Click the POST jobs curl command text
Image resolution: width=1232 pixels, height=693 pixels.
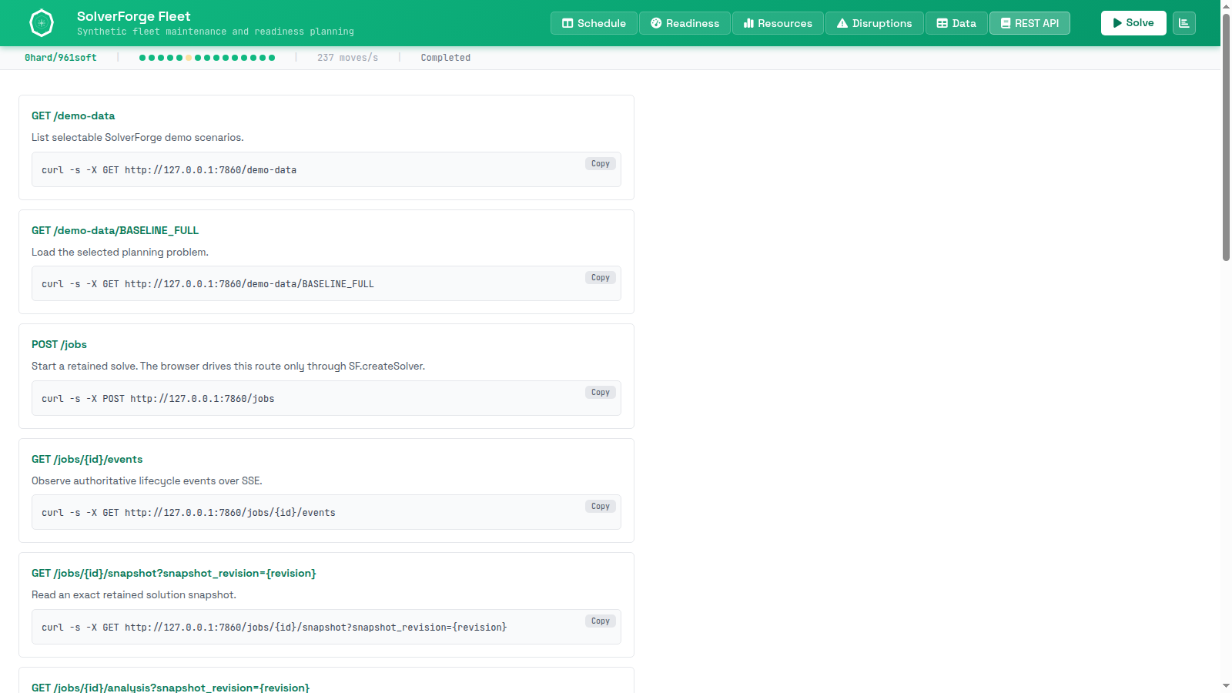coord(158,399)
